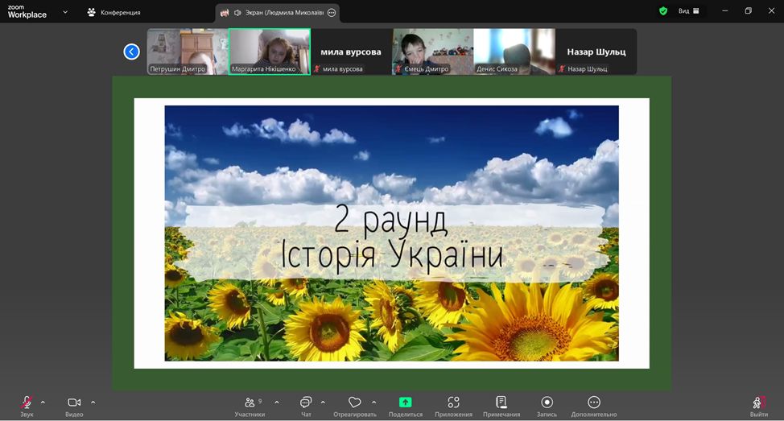
Task: Click the green shield encryption icon
Action: [663, 11]
